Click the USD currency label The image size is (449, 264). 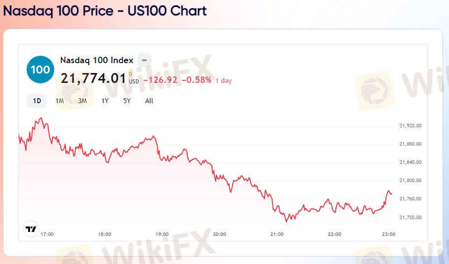click(134, 82)
